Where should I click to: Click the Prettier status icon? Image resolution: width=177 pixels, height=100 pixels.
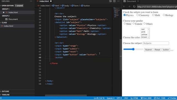[x=169, y=98]
